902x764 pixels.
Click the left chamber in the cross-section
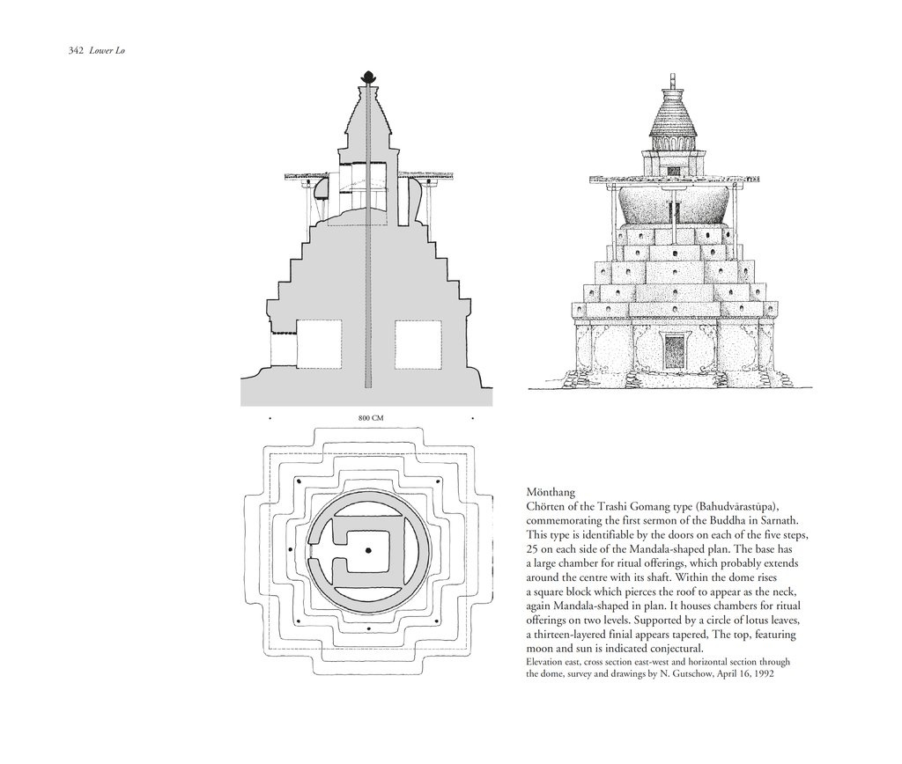[319, 343]
